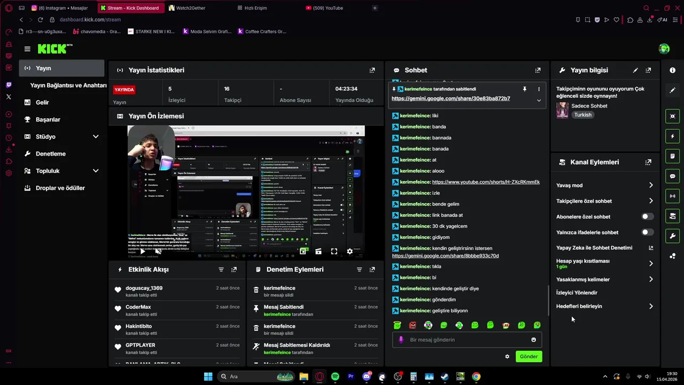Toggle the chat bubble icon in right sidebar
The image size is (684, 385).
click(x=672, y=176)
